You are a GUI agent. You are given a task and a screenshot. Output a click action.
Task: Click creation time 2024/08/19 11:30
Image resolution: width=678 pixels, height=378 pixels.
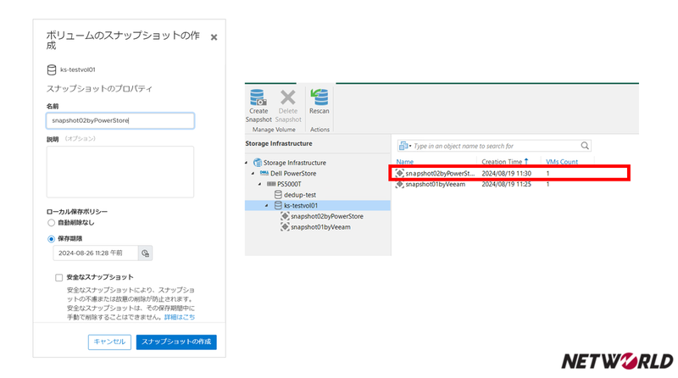click(x=506, y=174)
